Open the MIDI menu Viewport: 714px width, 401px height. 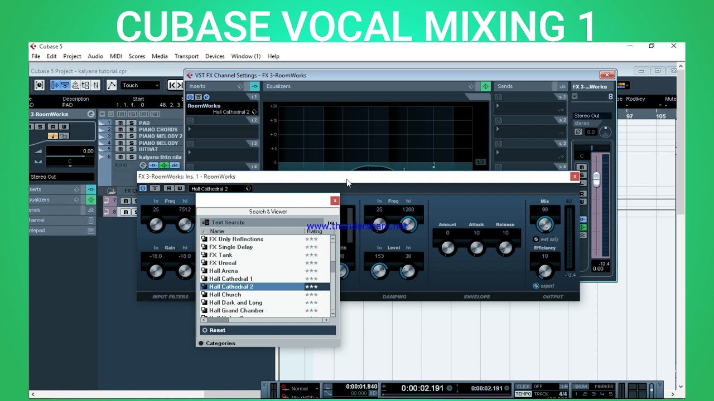click(116, 56)
